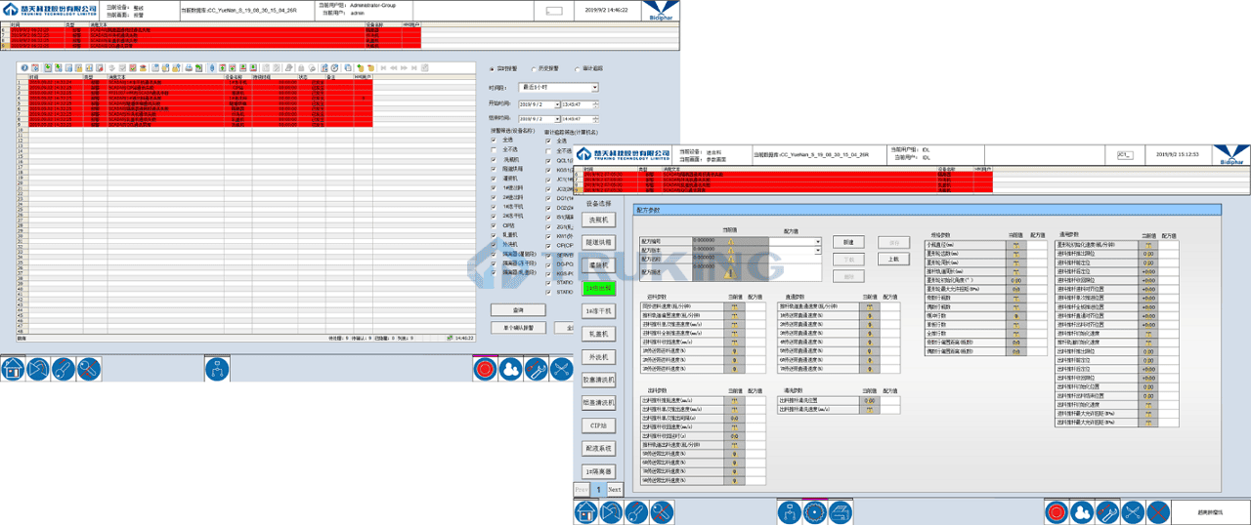
Task: Click the wrench maintenance icon in the left window
Action: (x=536, y=369)
